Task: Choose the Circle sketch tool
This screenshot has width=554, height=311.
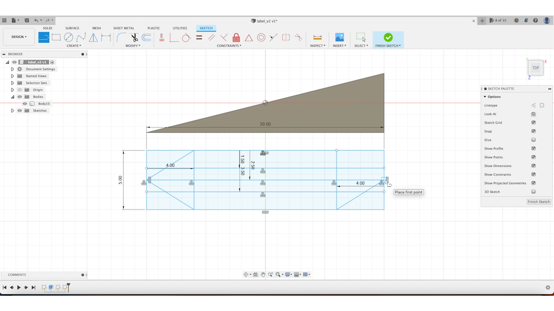Action: coord(69,37)
